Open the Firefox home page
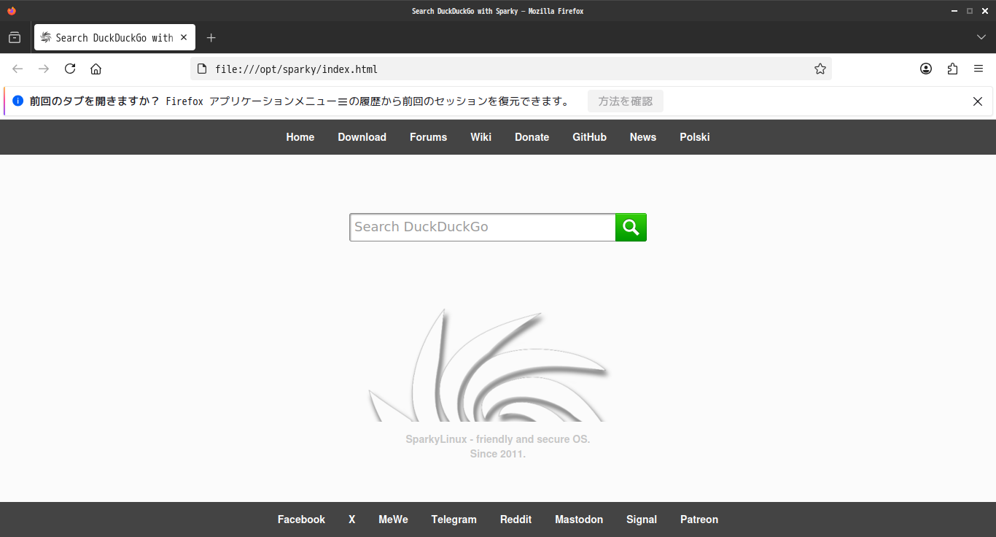This screenshot has width=996, height=537. [96, 69]
